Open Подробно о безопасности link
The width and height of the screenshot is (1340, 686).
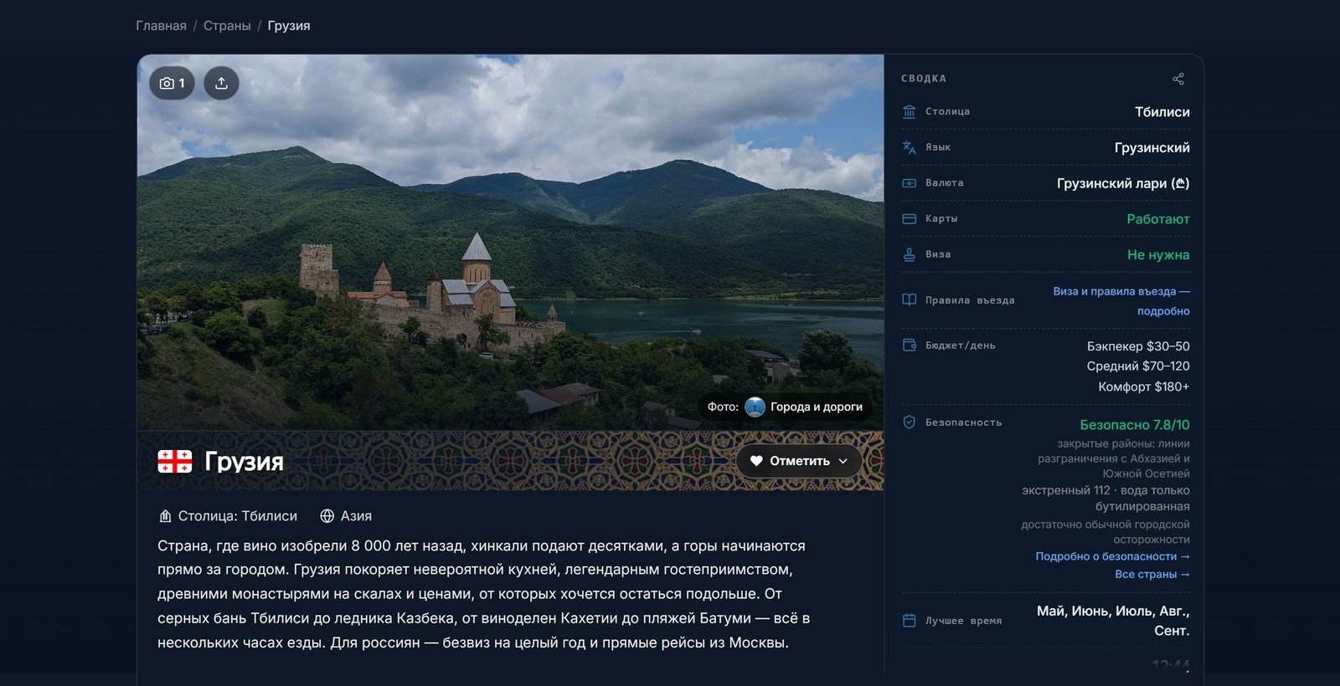(1112, 556)
